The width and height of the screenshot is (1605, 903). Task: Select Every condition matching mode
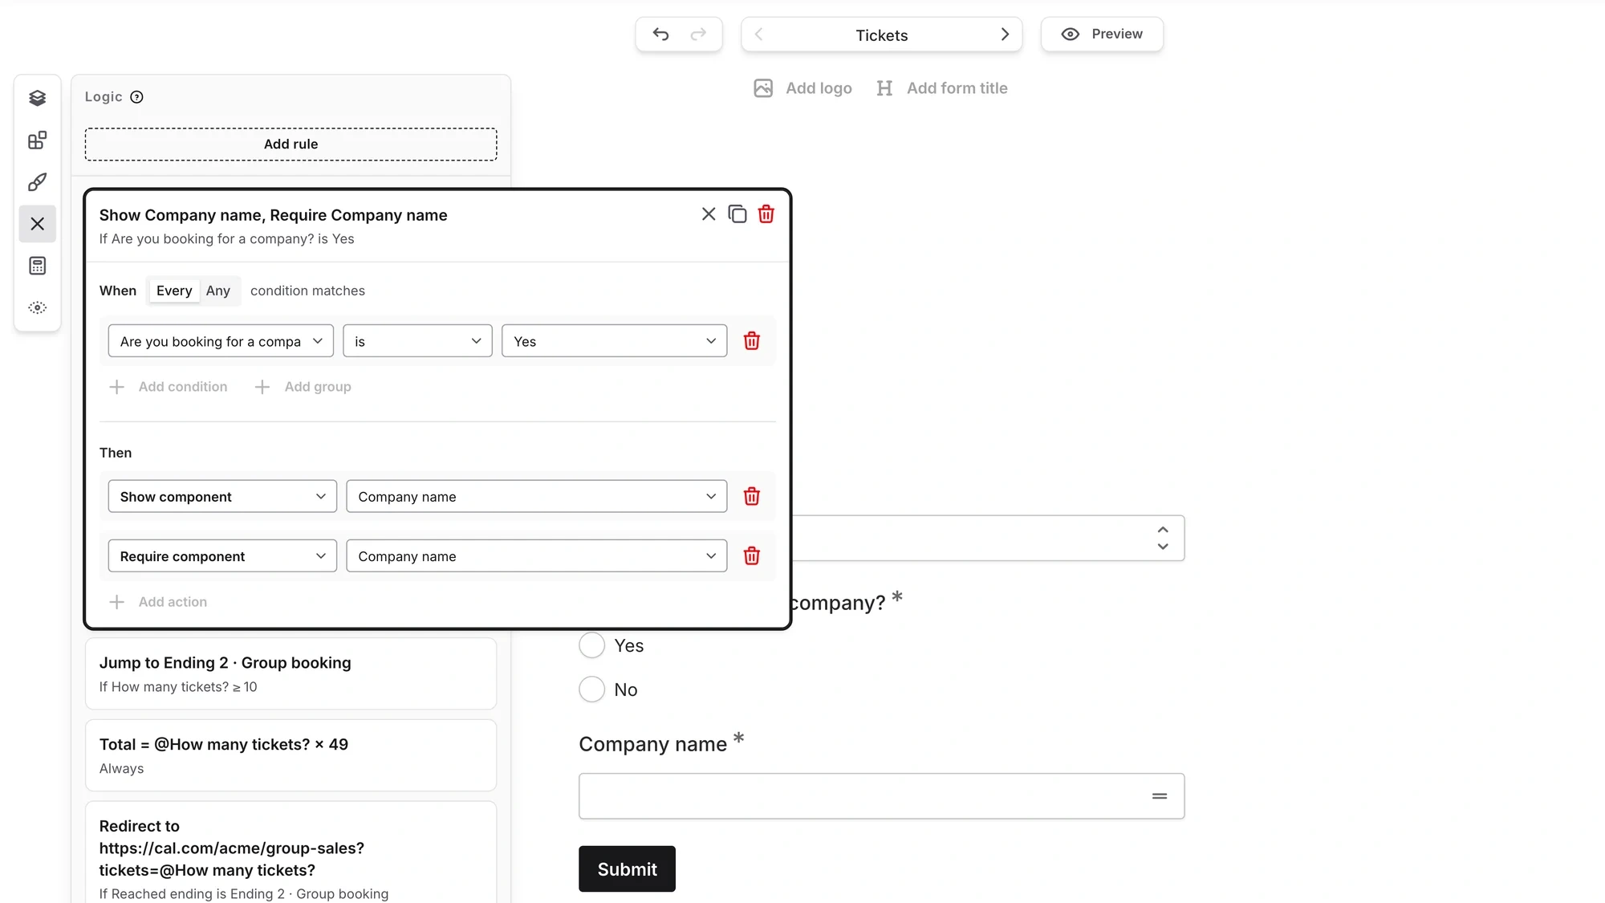[x=174, y=291]
